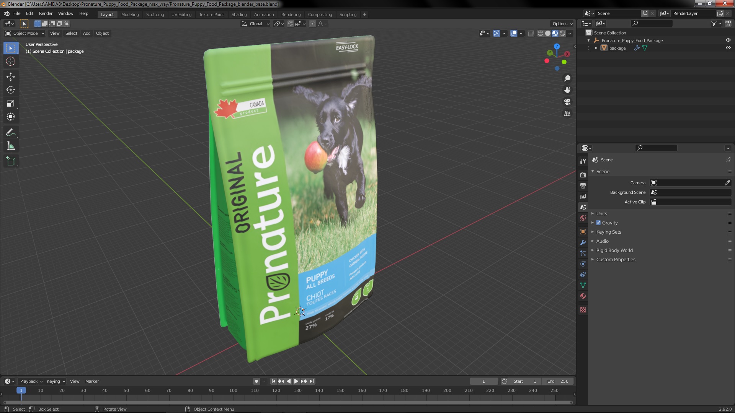Switch to rendered viewport shading

point(562,33)
